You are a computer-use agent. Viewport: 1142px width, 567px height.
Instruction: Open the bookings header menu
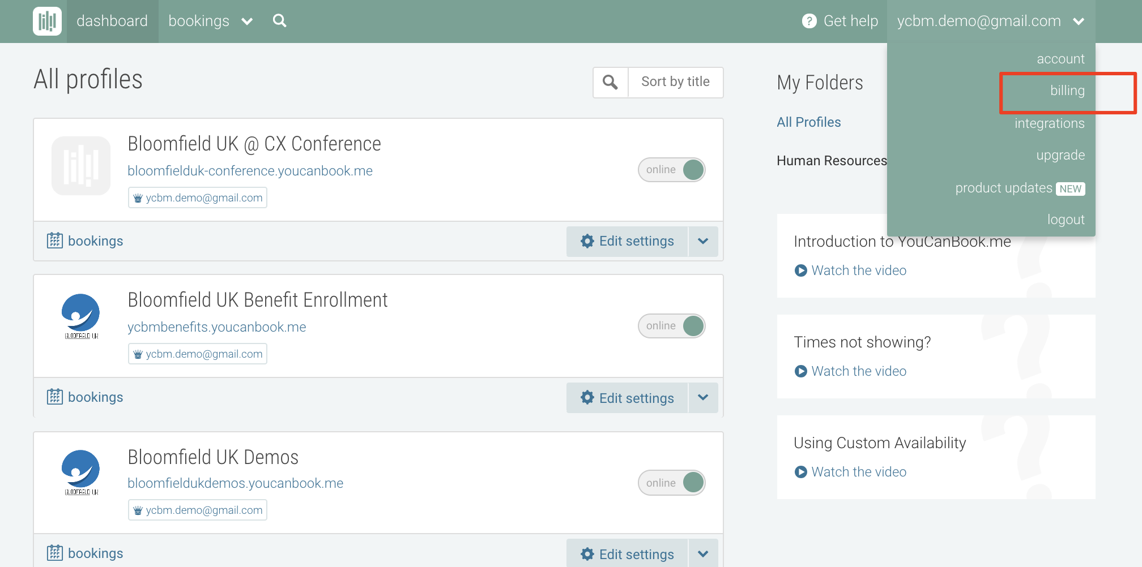point(199,21)
